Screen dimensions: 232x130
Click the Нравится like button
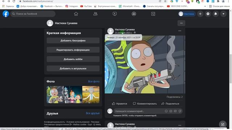(x=120, y=104)
